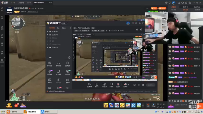This screenshot has width=203, height=114.
Task: Click the magnifier search icon in the top bar
Action: pos(30,3)
